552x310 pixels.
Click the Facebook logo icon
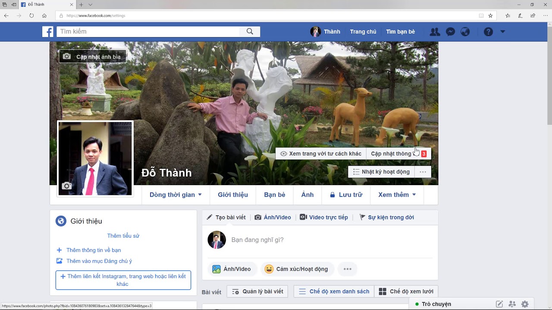coord(48,31)
